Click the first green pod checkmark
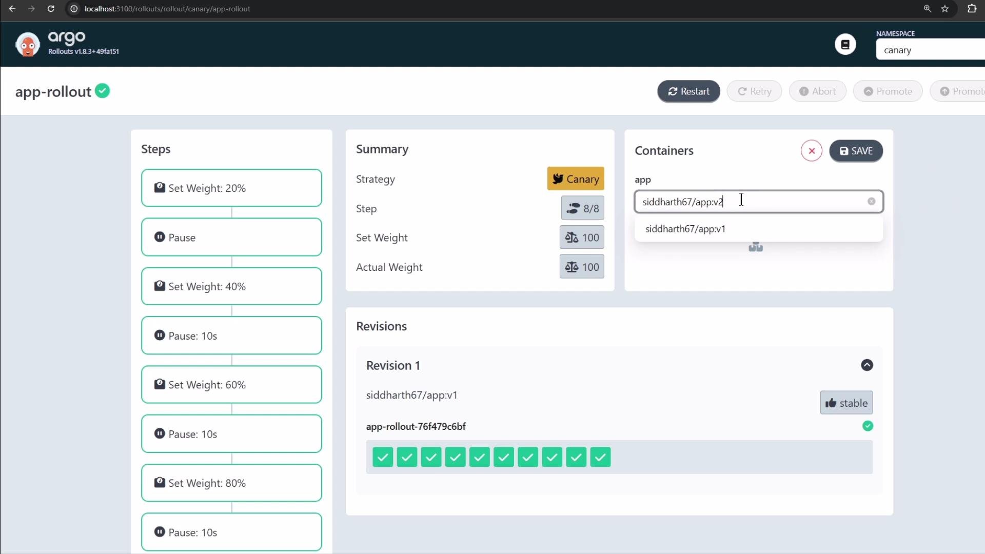 point(383,457)
